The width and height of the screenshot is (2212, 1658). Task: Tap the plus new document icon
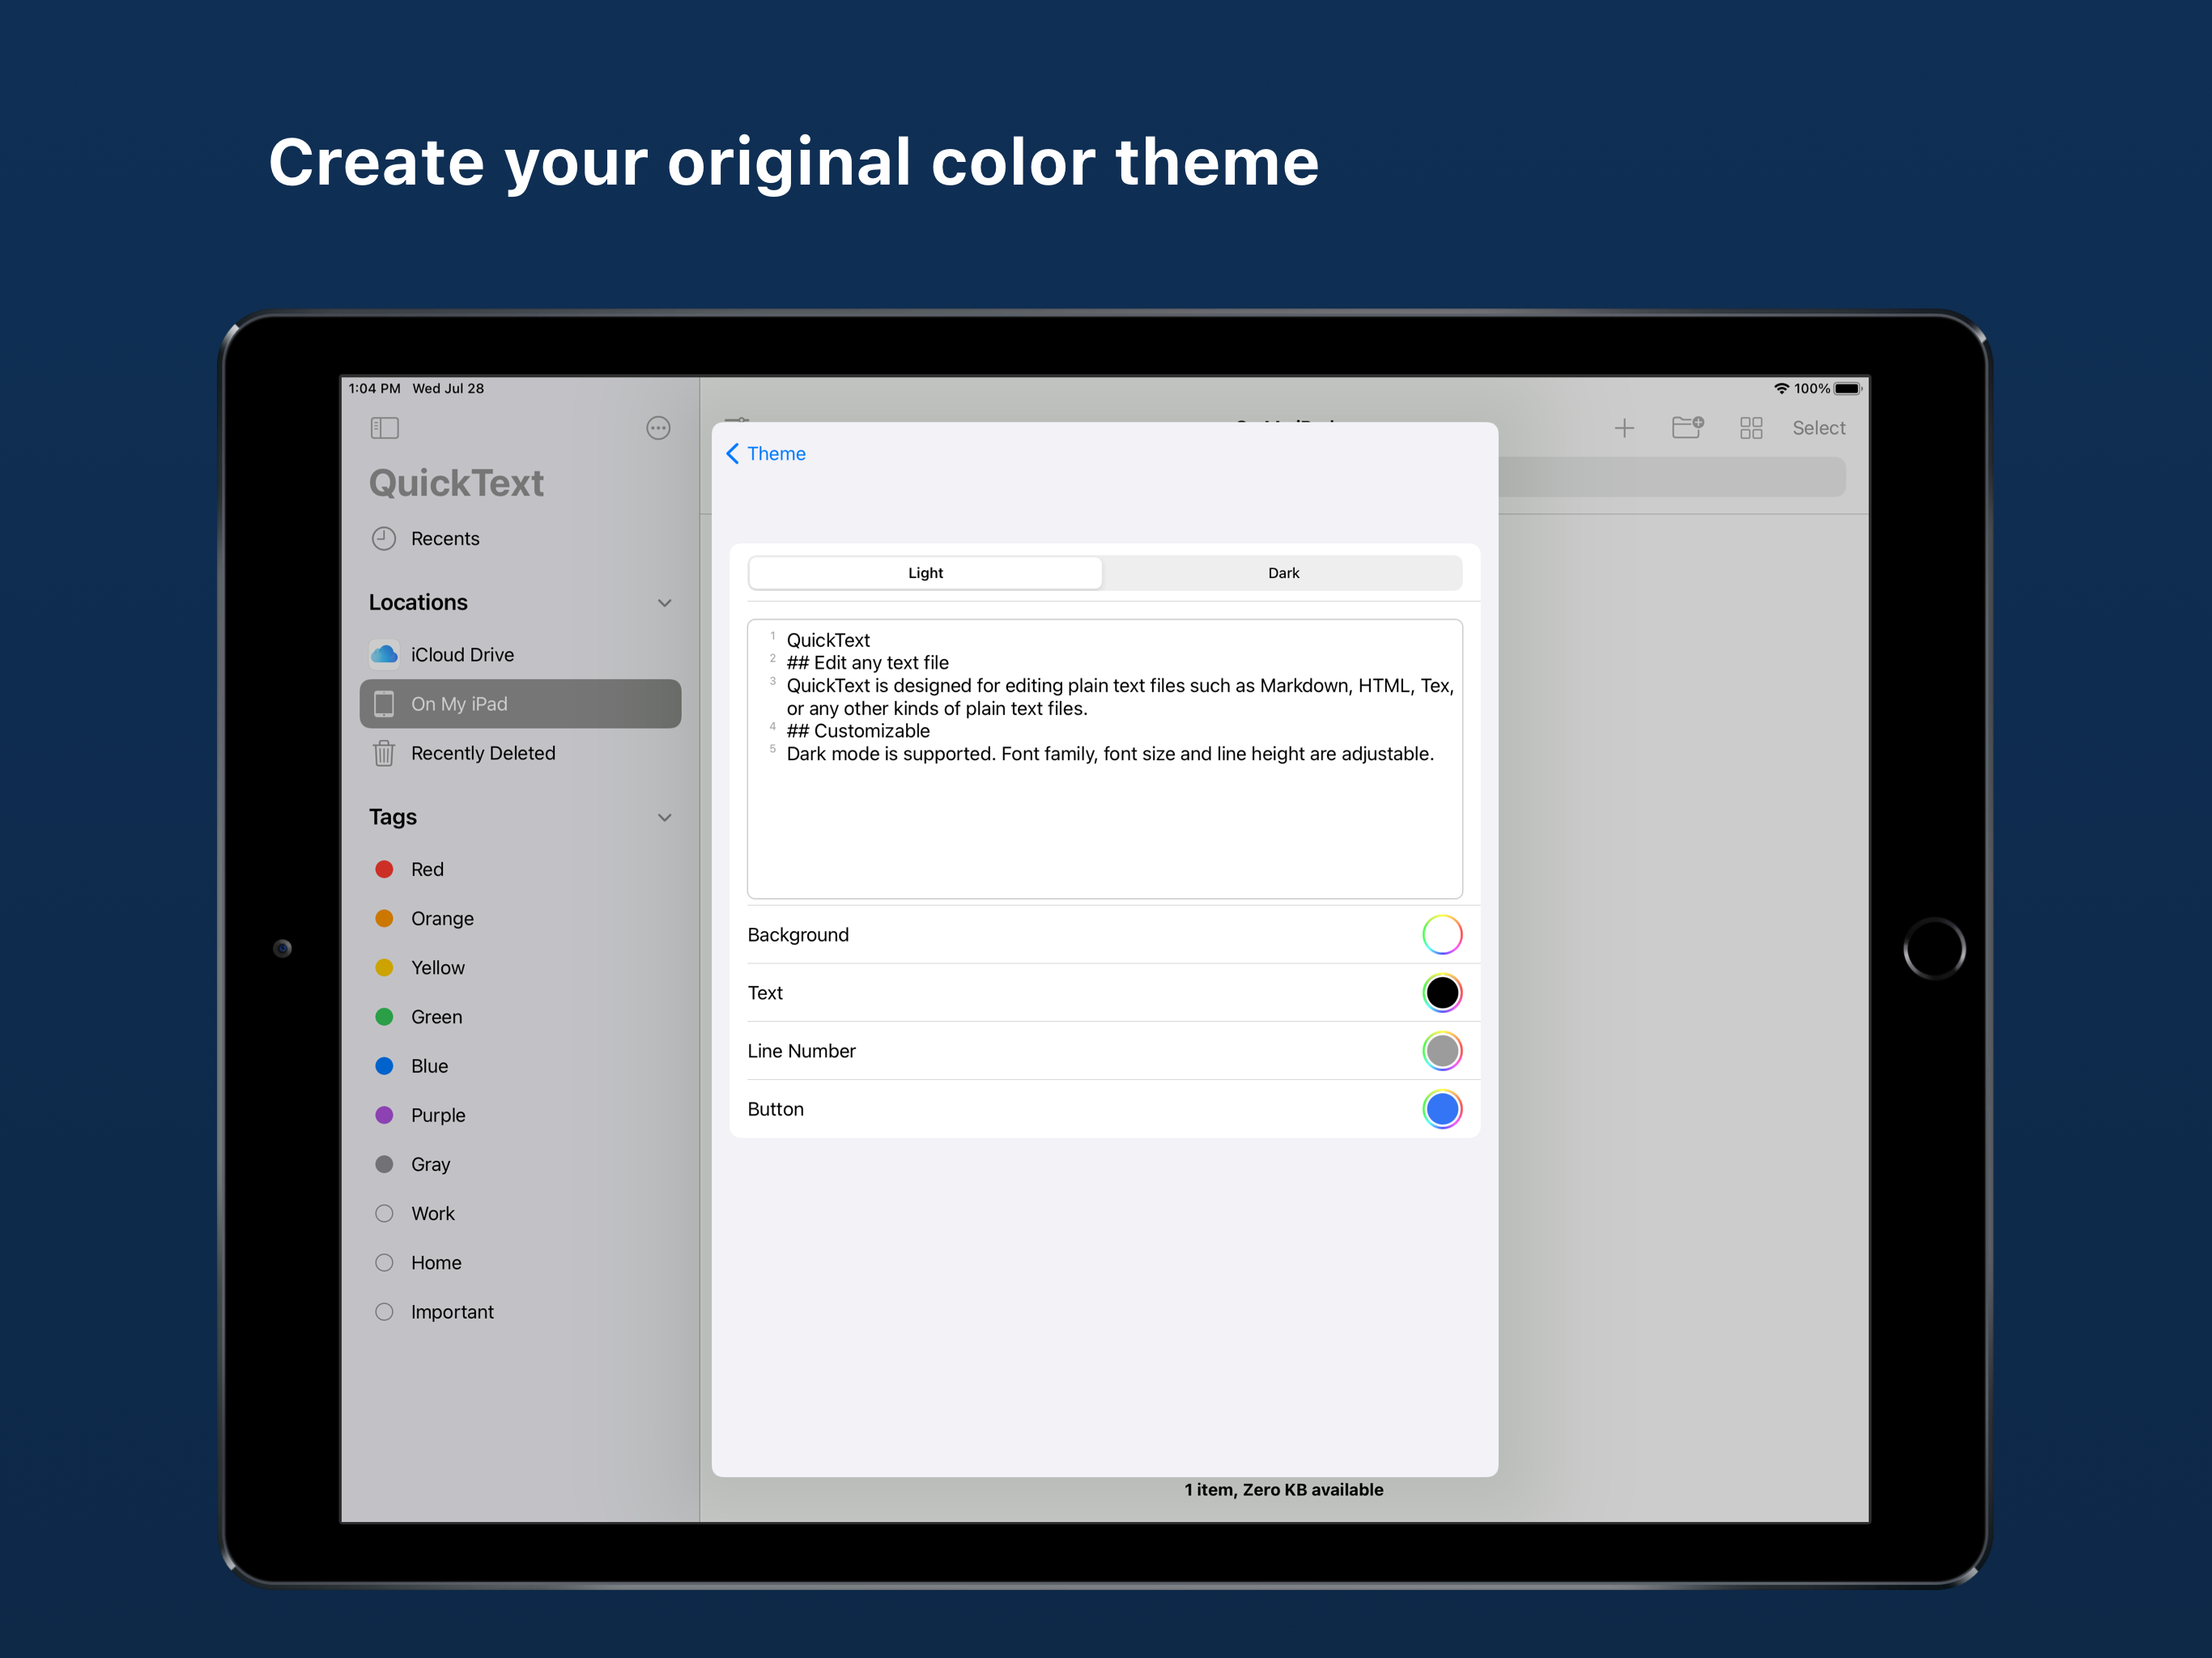tap(1624, 428)
